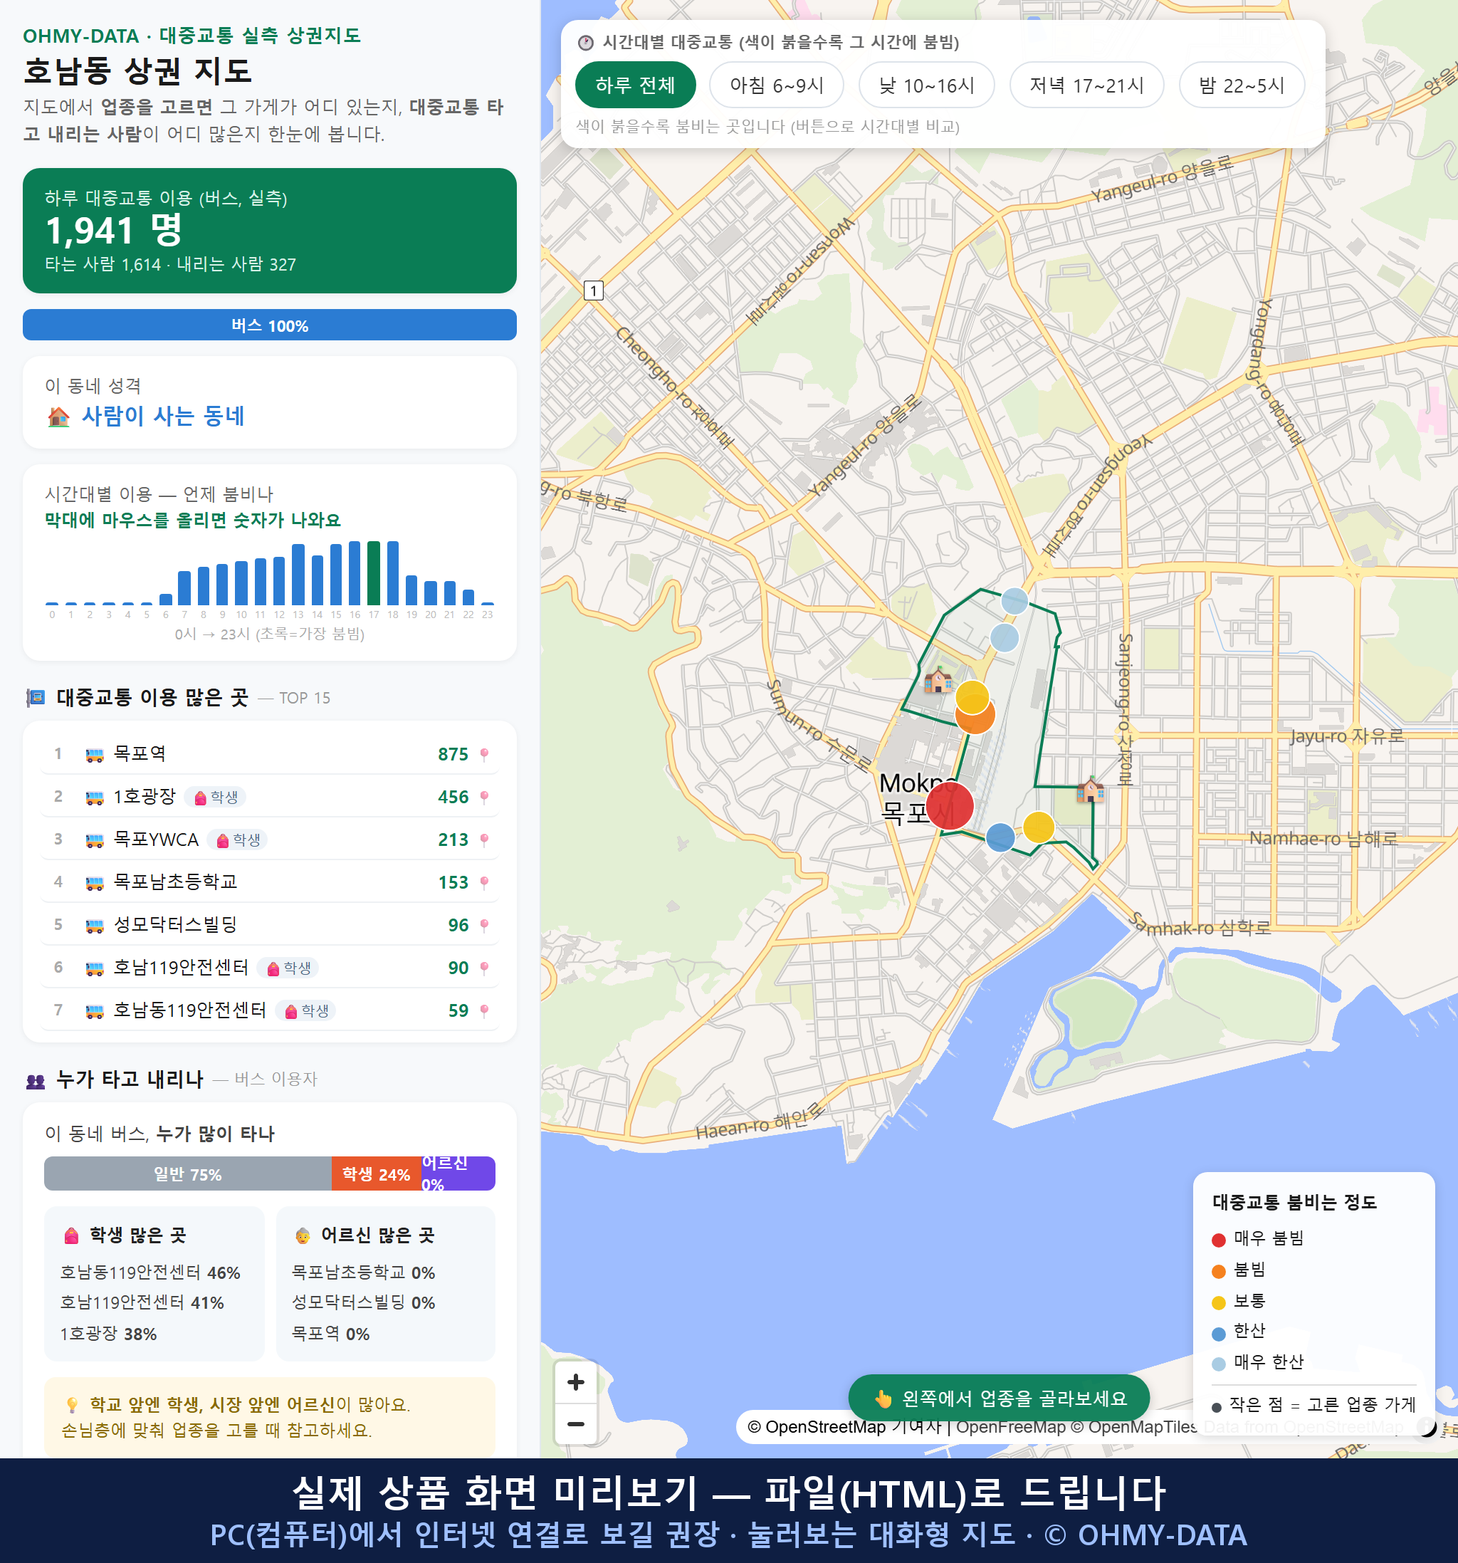Click the hourly chart bar at 7시
Image resolution: width=1458 pixels, height=1563 pixels.
[184, 587]
